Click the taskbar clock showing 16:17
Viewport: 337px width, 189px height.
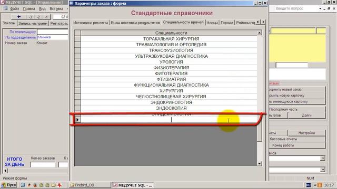pyautogui.click(x=329, y=185)
